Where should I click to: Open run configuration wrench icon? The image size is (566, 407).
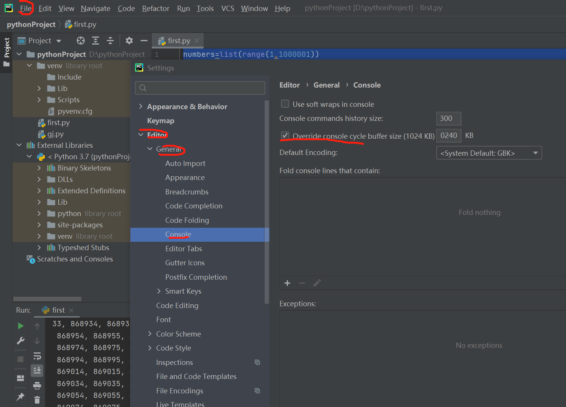coord(20,341)
